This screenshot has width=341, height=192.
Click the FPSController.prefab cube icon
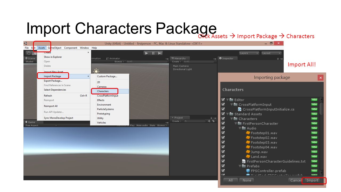(248, 171)
